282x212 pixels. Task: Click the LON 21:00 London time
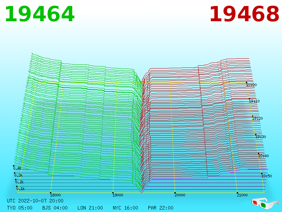[x=90, y=208]
